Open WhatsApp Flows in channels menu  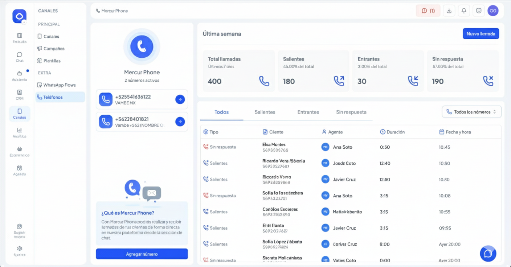tap(59, 85)
